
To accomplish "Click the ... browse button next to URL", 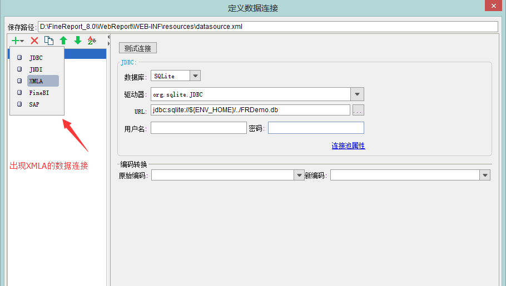I will point(358,110).
